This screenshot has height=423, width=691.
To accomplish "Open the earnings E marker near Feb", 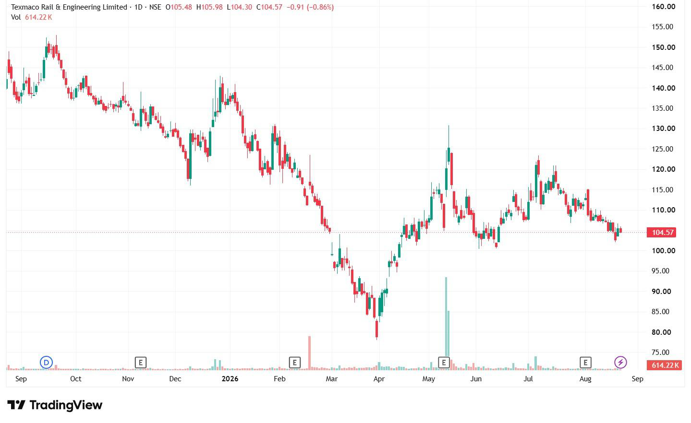I will pos(294,362).
